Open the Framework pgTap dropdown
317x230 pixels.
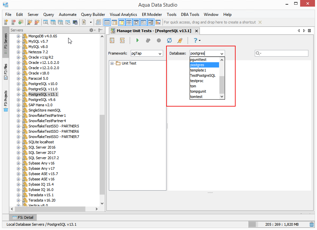(x=146, y=53)
